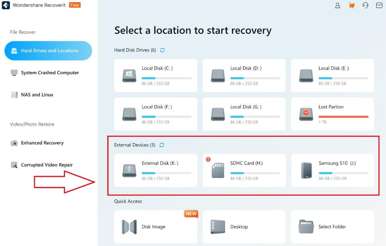Image resolution: width=386 pixels, height=246 pixels.
Task: Select Local Disk (D:) drive icon
Action: pyautogui.click(x=218, y=76)
